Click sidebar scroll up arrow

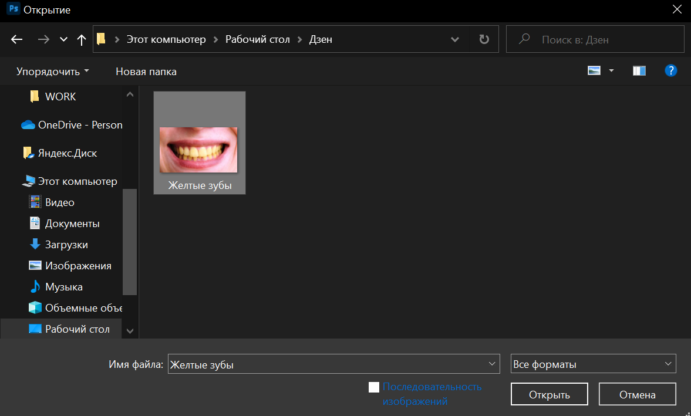(130, 94)
